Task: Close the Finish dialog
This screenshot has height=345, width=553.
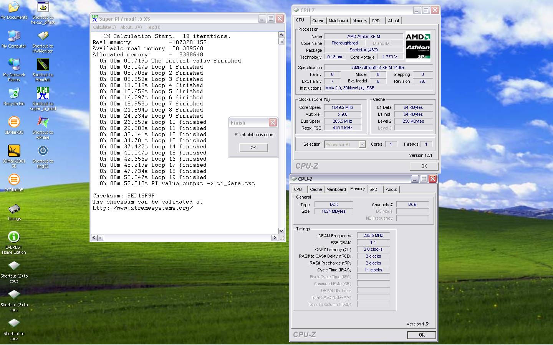Action: click(x=273, y=122)
